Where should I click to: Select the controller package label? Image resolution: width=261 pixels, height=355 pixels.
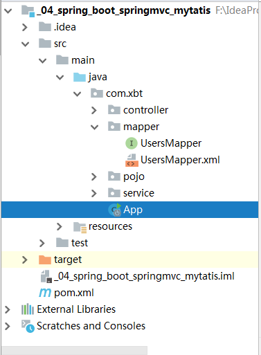145,110
